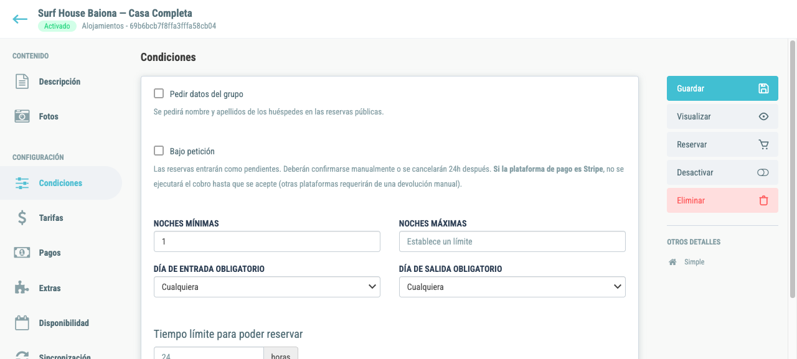Click the listing ID text 69b6bcb7f8ffa3fffa58cb04
Viewport: 797px width, 359px height.
click(173, 26)
